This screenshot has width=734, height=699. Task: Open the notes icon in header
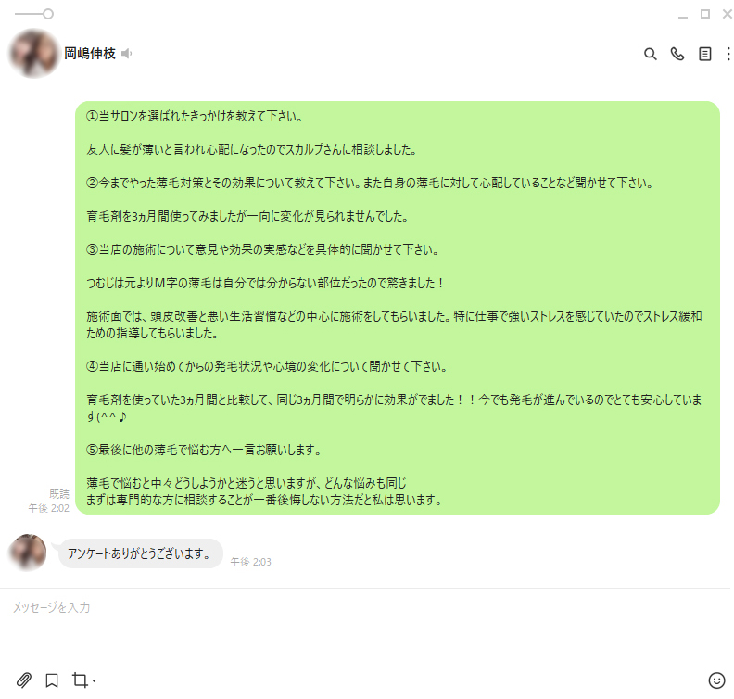point(704,55)
